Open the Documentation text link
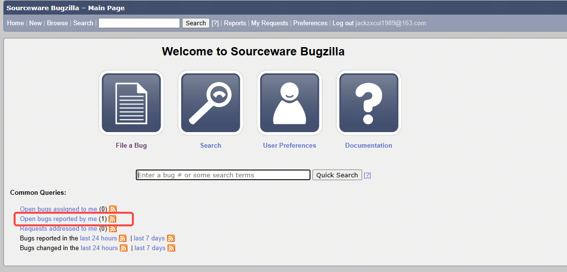Screen dimensions: 567x272 click(368, 145)
